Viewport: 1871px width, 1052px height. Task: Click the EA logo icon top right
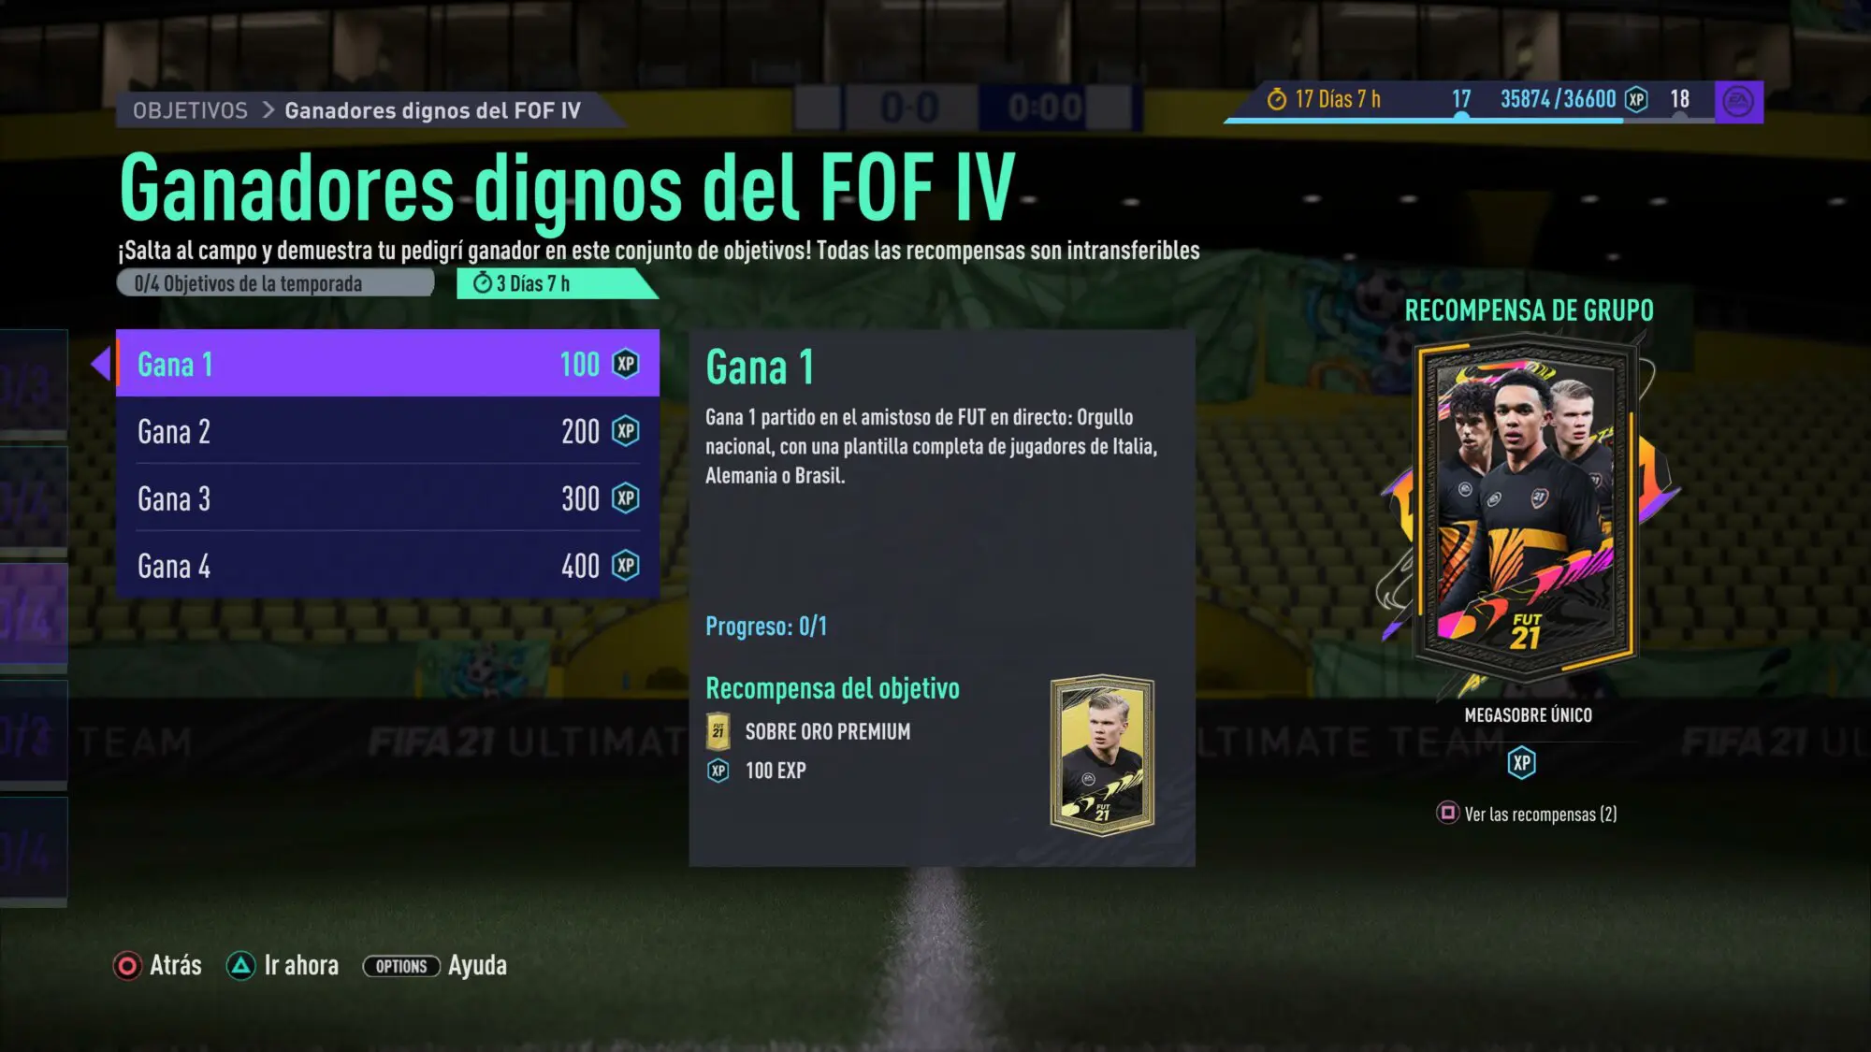[x=1738, y=101]
